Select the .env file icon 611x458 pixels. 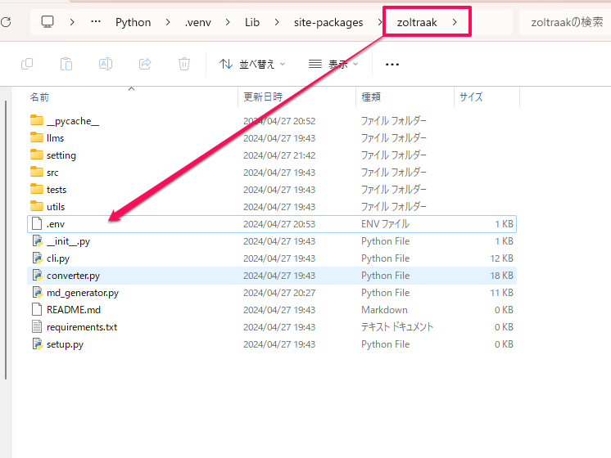pos(37,224)
